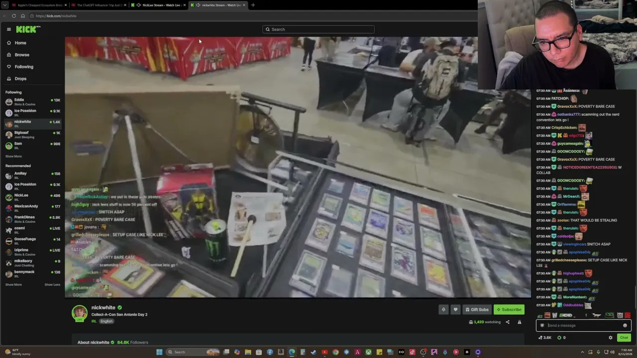
Task: Open Eddie's channel in Following list
Action: point(32,101)
